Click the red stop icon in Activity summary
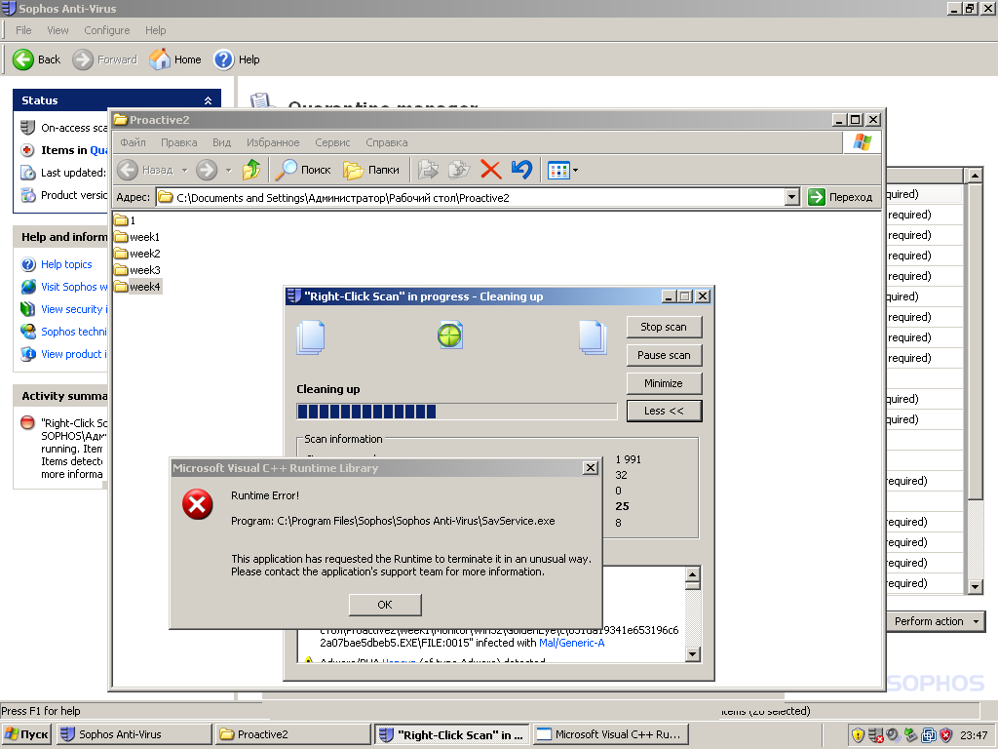 click(x=27, y=422)
